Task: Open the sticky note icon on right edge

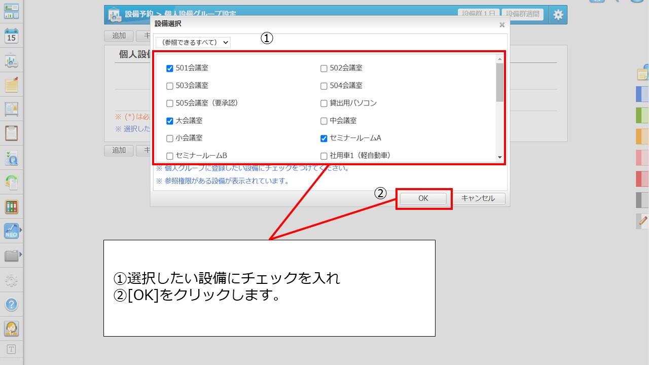Action: pos(643,73)
